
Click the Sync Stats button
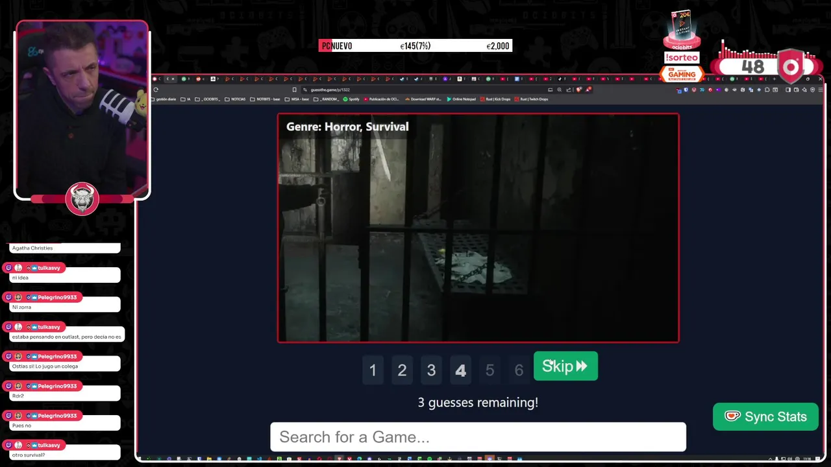pyautogui.click(x=765, y=417)
